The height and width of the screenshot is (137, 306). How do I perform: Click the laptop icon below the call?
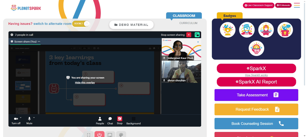pos(110,135)
